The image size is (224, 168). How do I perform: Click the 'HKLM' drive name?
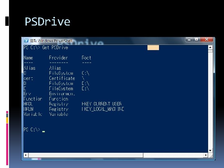tap(28, 109)
